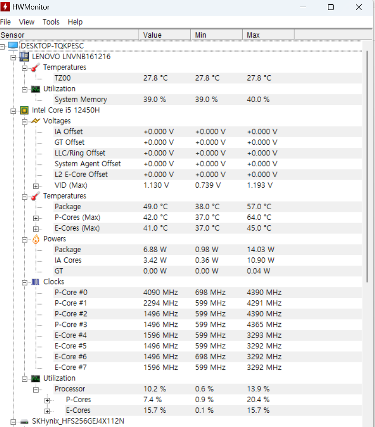Expand the P-Cores utilization entry
This screenshot has height=427, width=375.
pos(47,401)
